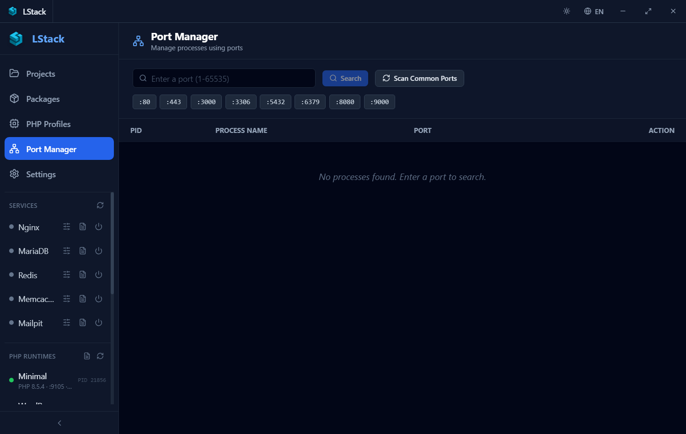Open the PHP Runtimes log file icon
The image size is (686, 434).
pyautogui.click(x=87, y=356)
